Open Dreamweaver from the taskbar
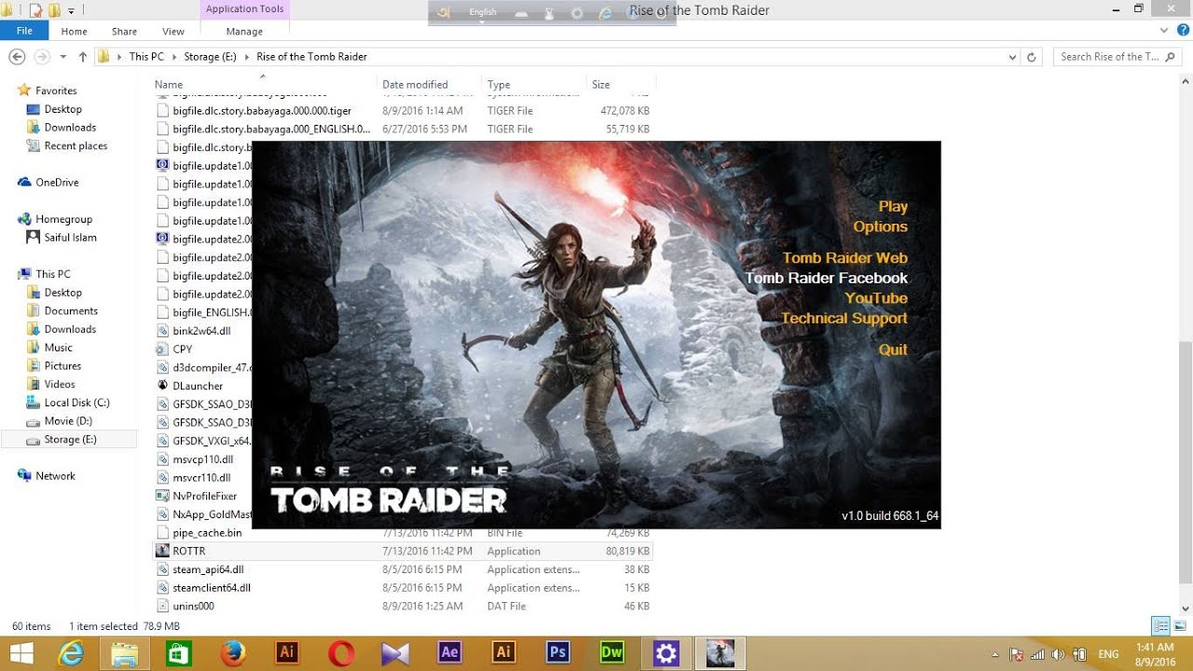The height and width of the screenshot is (671, 1193). pyautogui.click(x=611, y=653)
